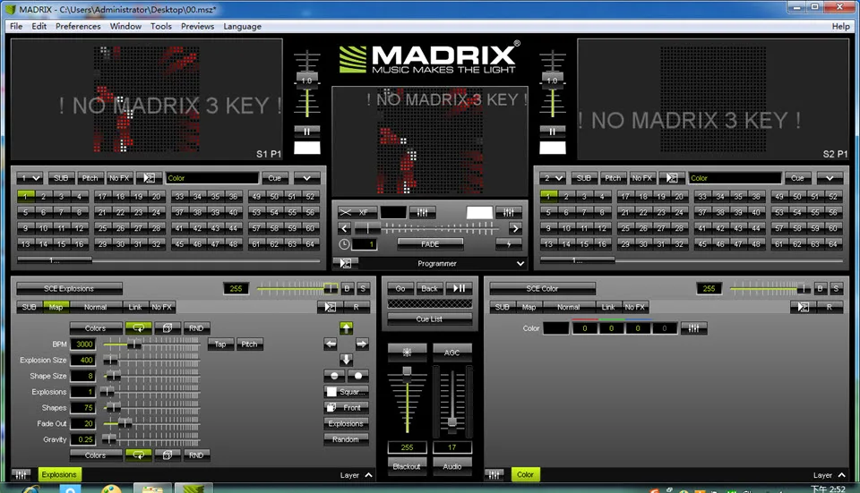
Task: Click the left arrow direction button
Action: (331, 344)
